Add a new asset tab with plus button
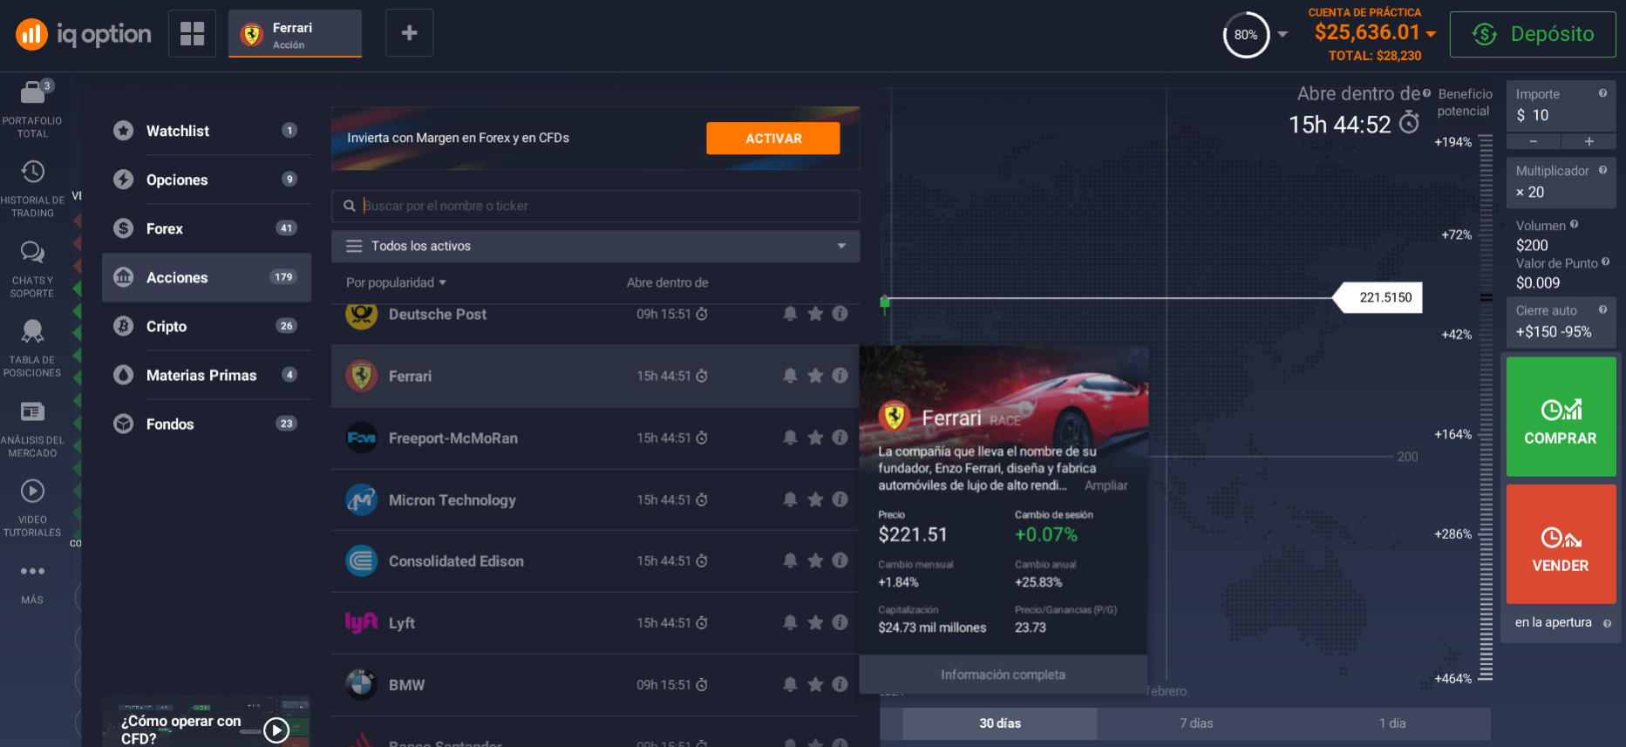The image size is (1626, 747). 409,33
